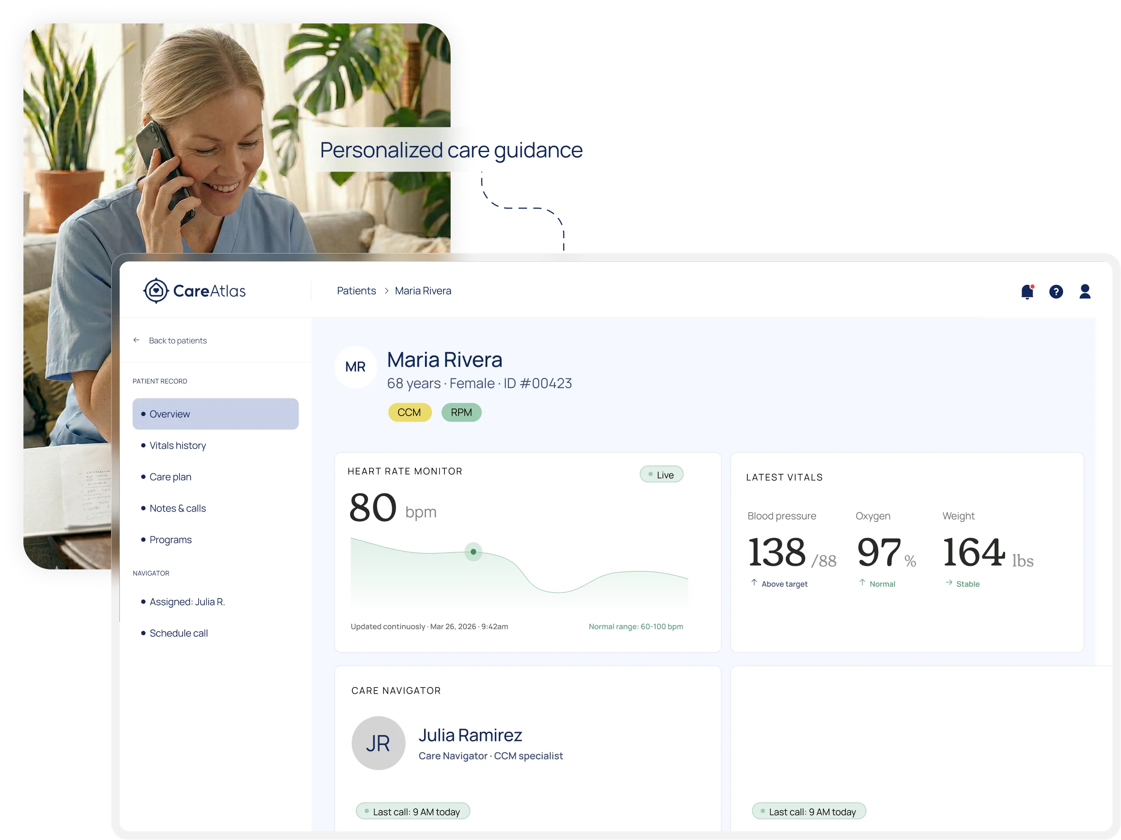
Task: Click the Patients breadcrumb link
Action: coord(356,291)
